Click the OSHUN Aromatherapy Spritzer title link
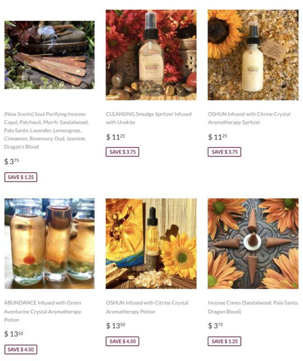The image size is (303, 361). (249, 118)
